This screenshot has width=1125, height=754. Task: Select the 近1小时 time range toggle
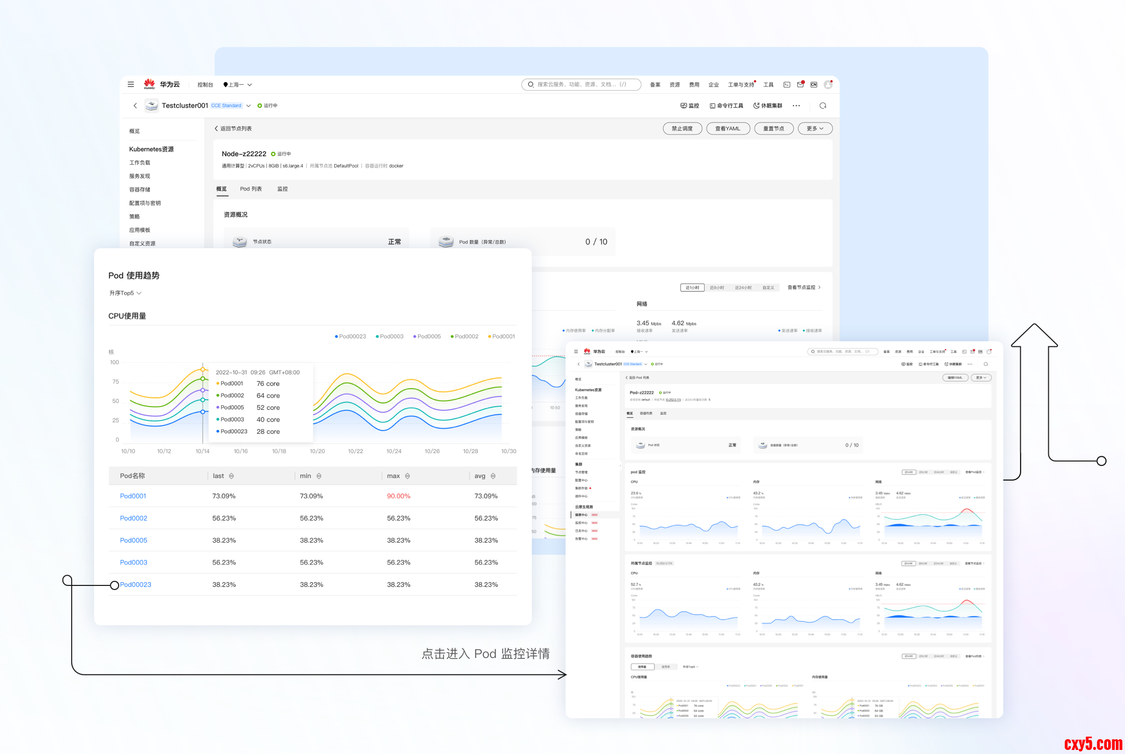[692, 288]
